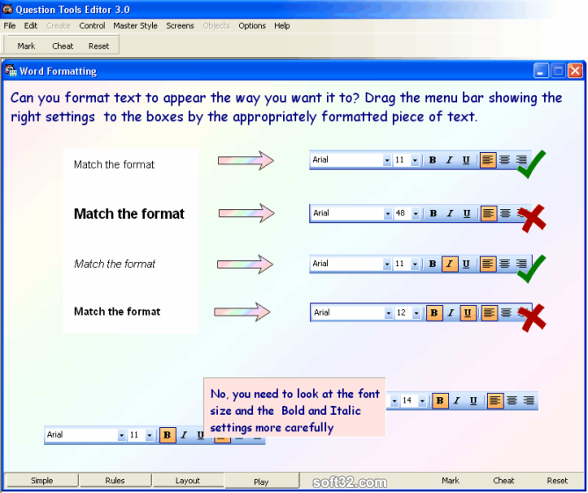
Task: Select center alignment in the size 48 bar
Action: 505,214
